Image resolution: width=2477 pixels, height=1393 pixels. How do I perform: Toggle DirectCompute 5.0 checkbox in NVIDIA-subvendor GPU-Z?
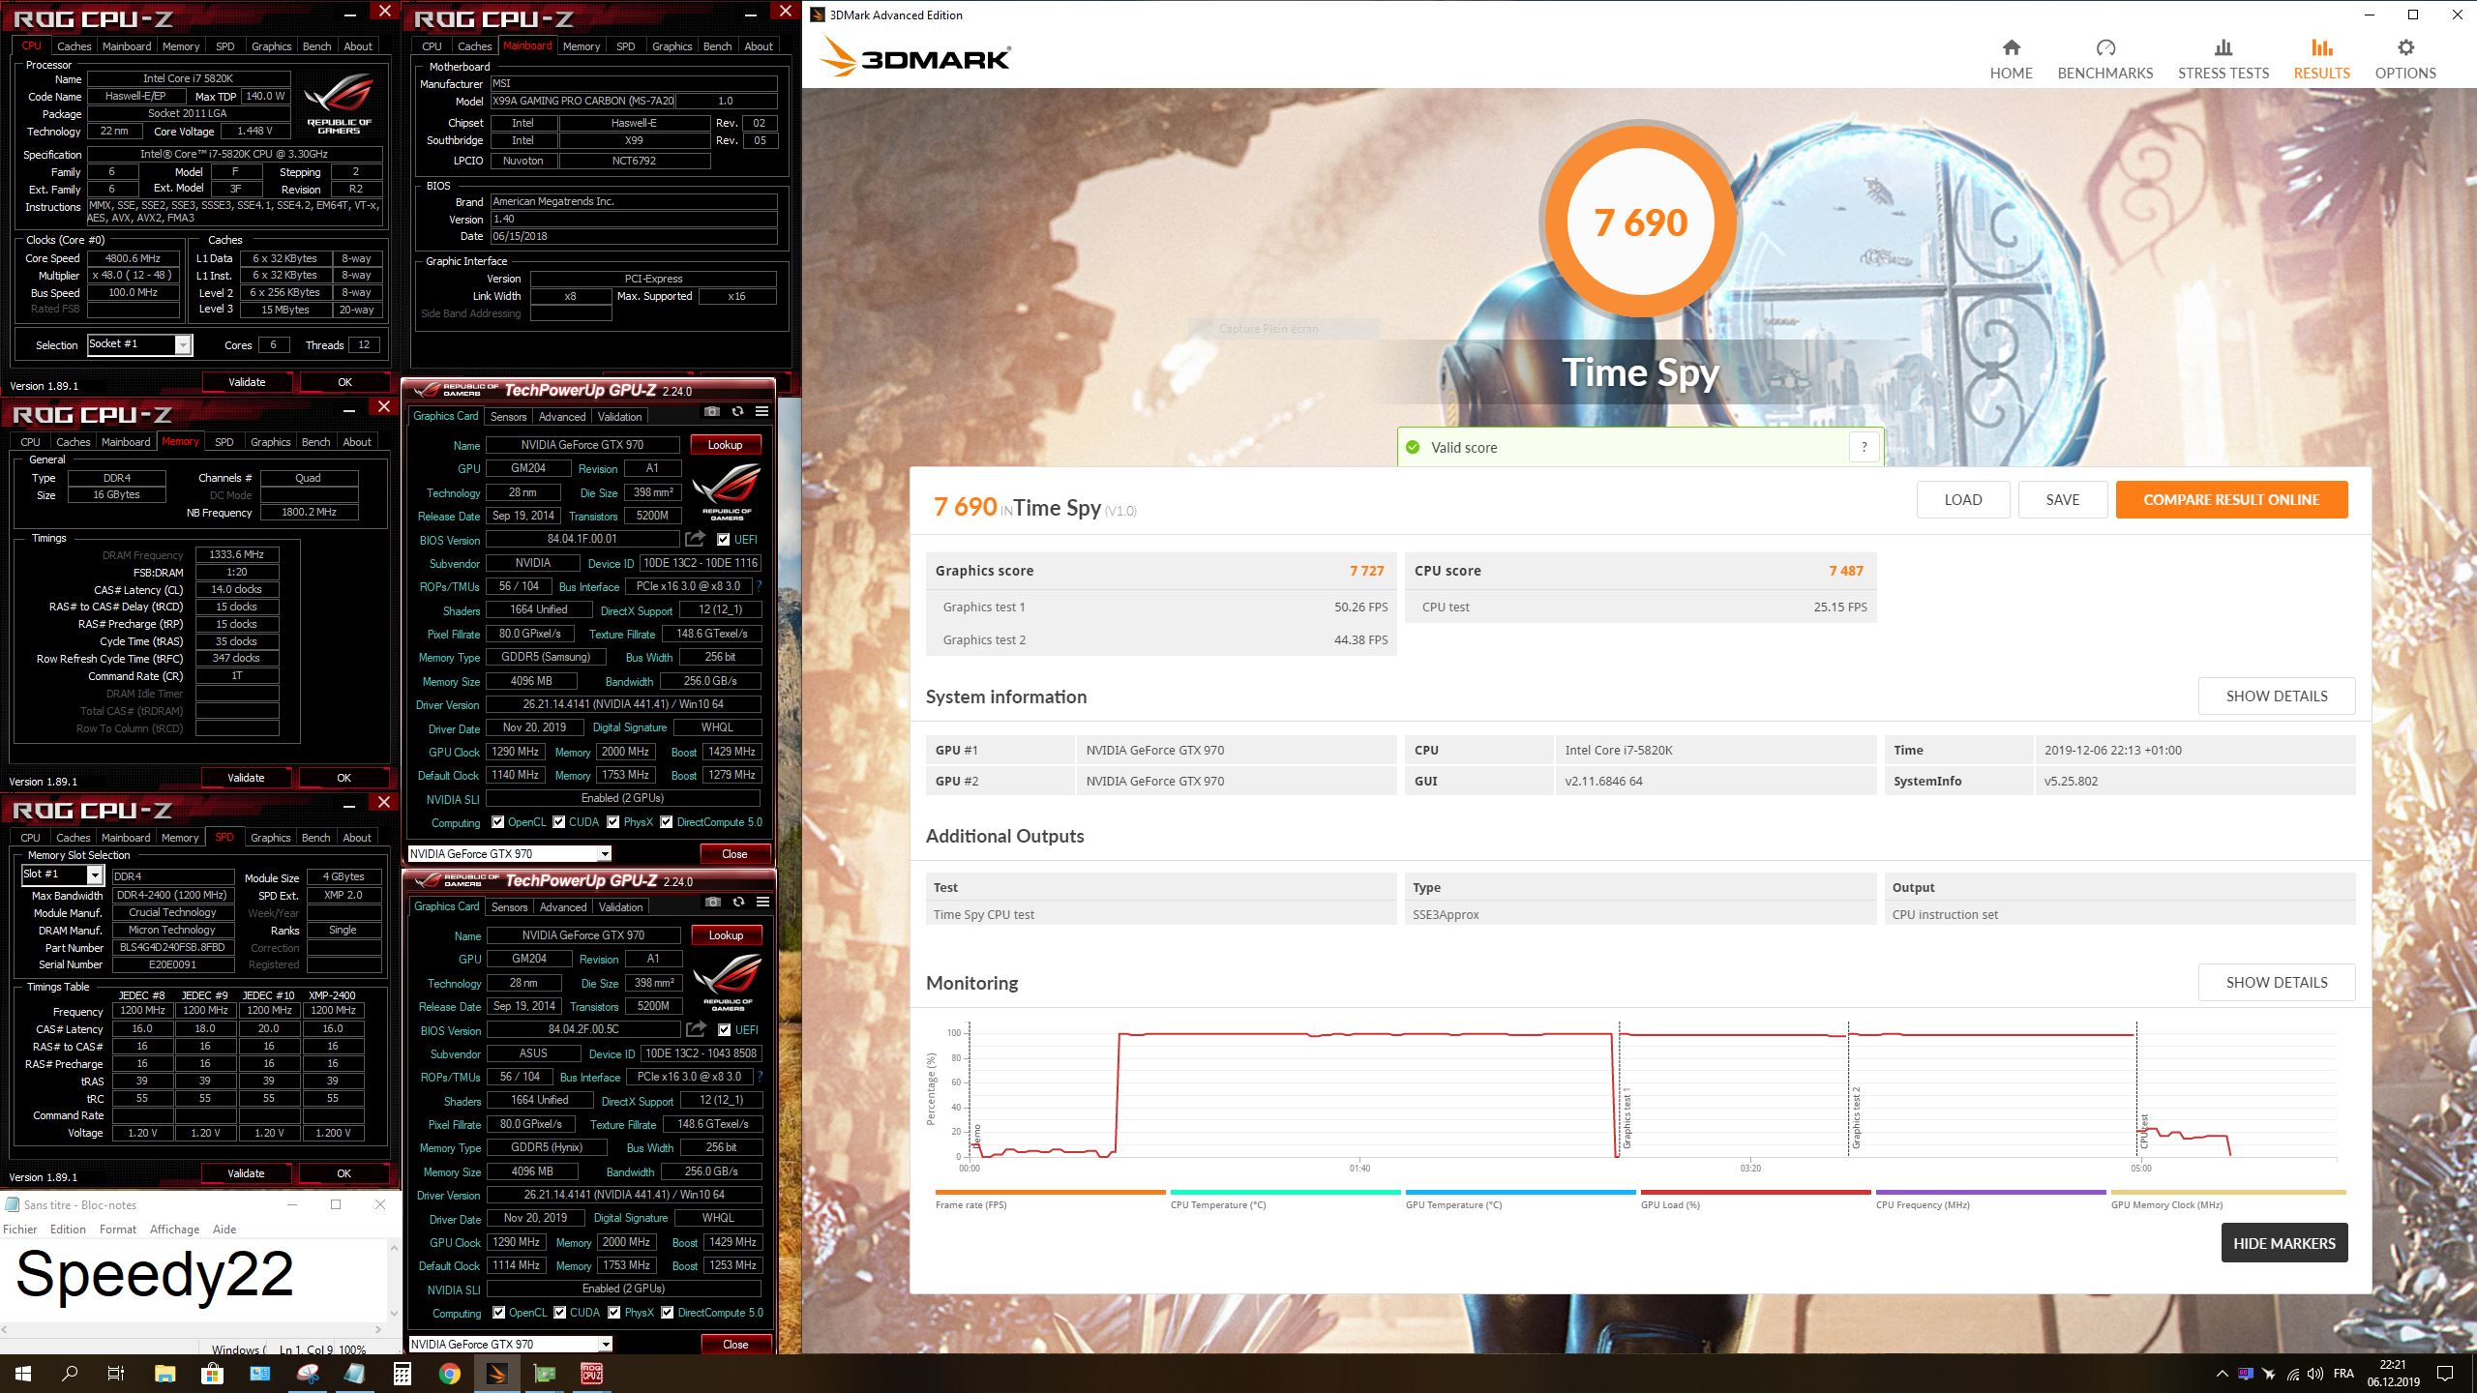667,822
